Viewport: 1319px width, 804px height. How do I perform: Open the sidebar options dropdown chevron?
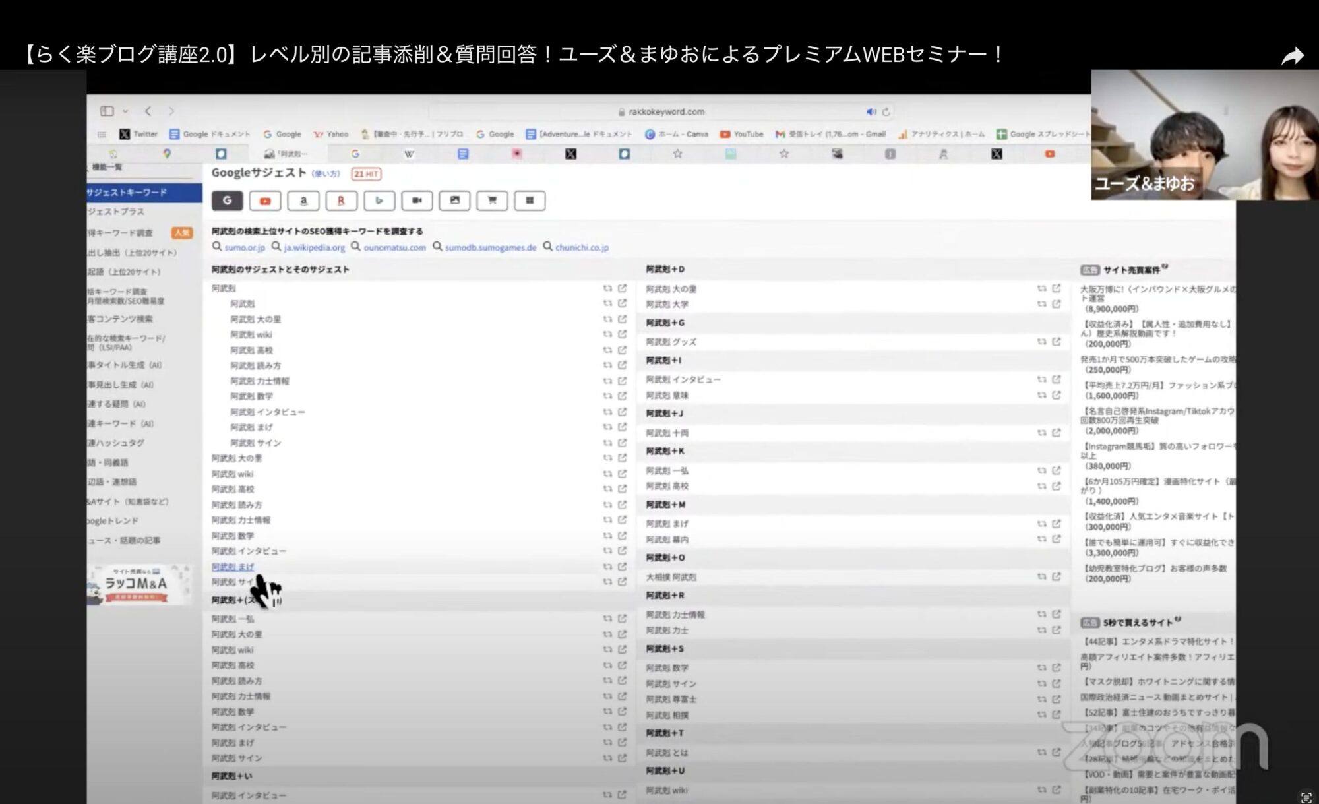(125, 111)
